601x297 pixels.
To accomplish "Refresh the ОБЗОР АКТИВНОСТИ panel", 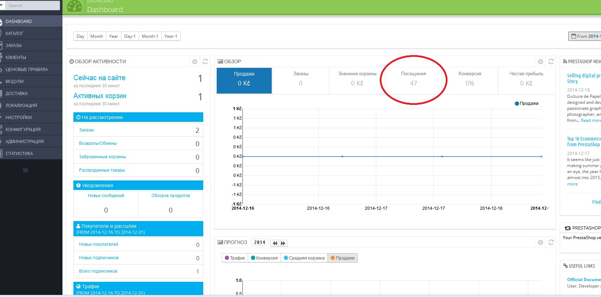I will (205, 61).
